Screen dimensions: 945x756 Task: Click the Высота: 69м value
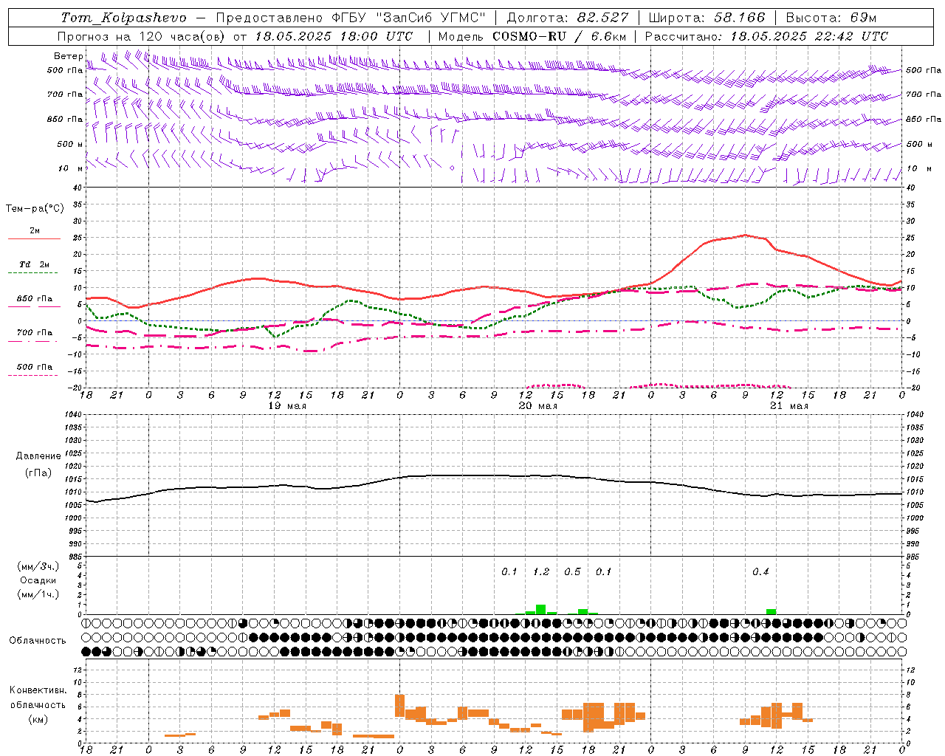(831, 18)
